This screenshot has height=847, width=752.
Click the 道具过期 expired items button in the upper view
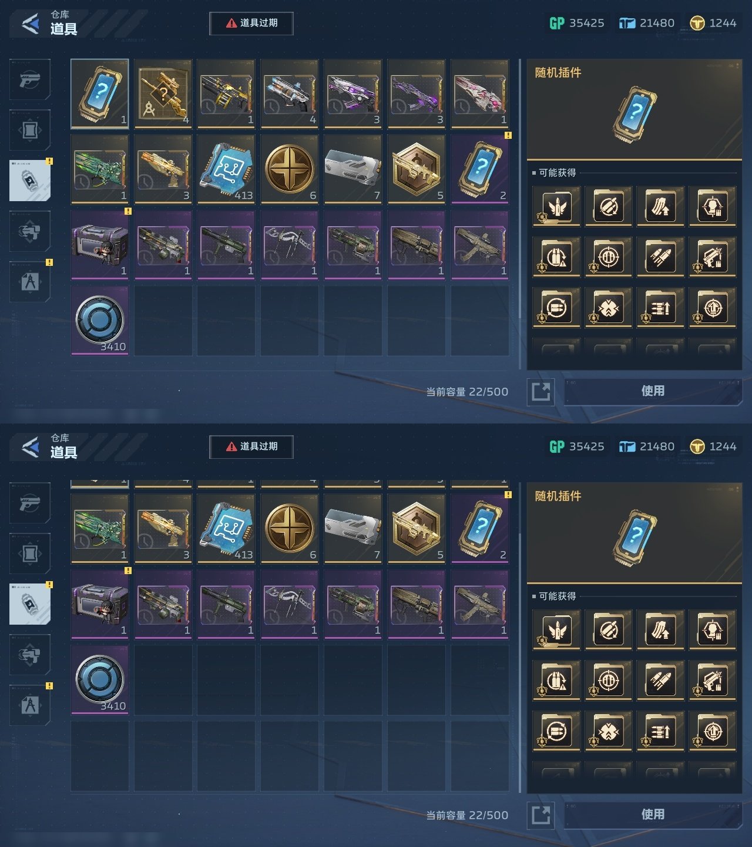tap(251, 23)
